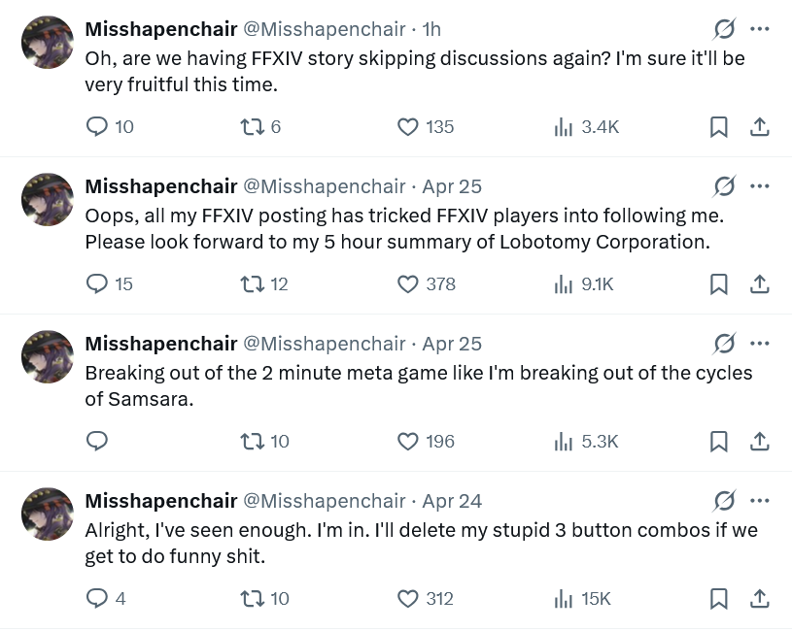Viewport: 792px width, 631px height.
Task: Open the Apr 24 timestamp link
Action: [452, 501]
